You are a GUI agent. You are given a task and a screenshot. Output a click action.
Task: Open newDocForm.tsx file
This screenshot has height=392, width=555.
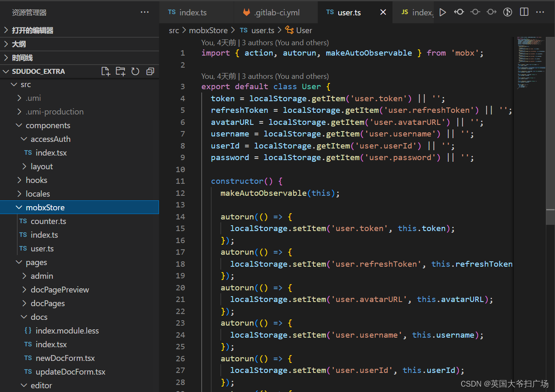click(79, 358)
